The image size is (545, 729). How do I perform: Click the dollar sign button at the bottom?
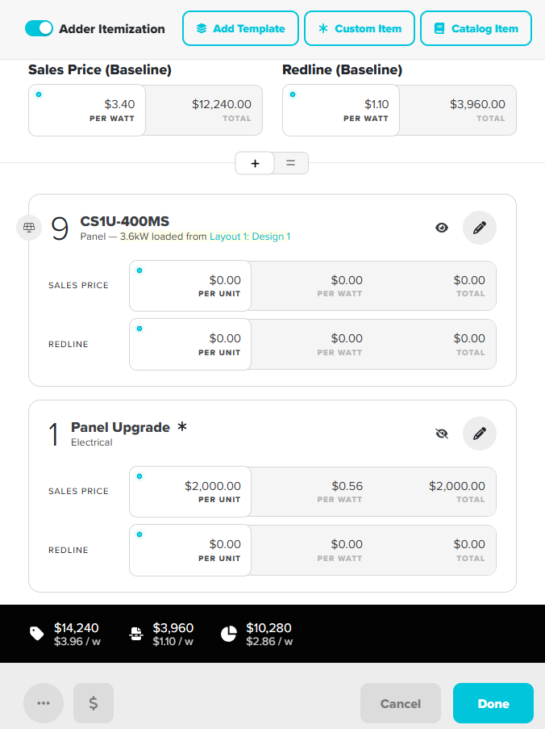tap(94, 703)
